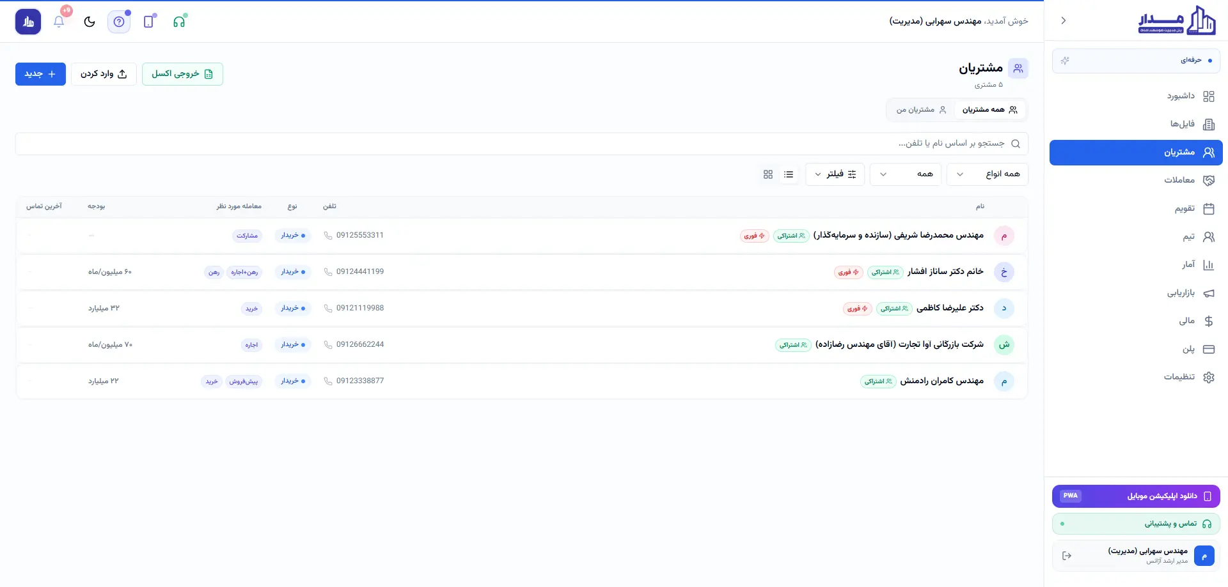Screen dimensions: 1228x587
Task: Click پیش‌فروش tag in کامران رادمنش row
Action: pos(244,381)
